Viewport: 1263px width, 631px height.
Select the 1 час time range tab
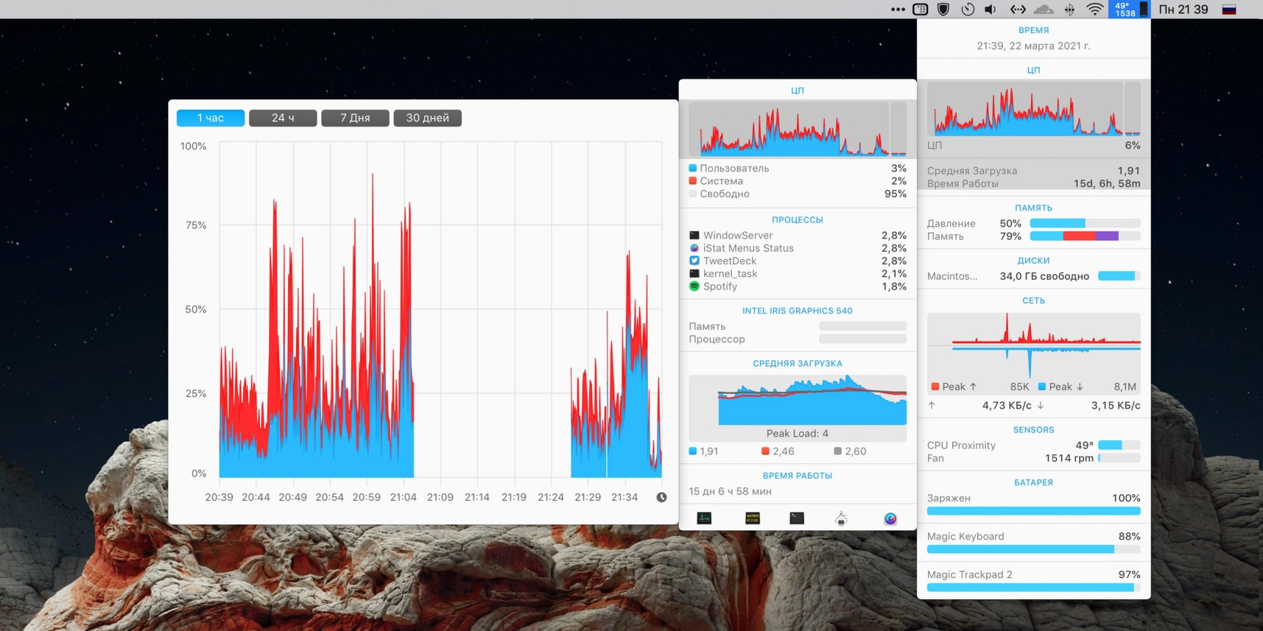[x=211, y=118]
